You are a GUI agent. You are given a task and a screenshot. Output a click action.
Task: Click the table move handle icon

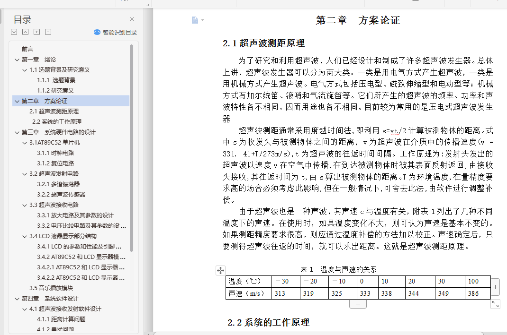[x=220, y=270]
